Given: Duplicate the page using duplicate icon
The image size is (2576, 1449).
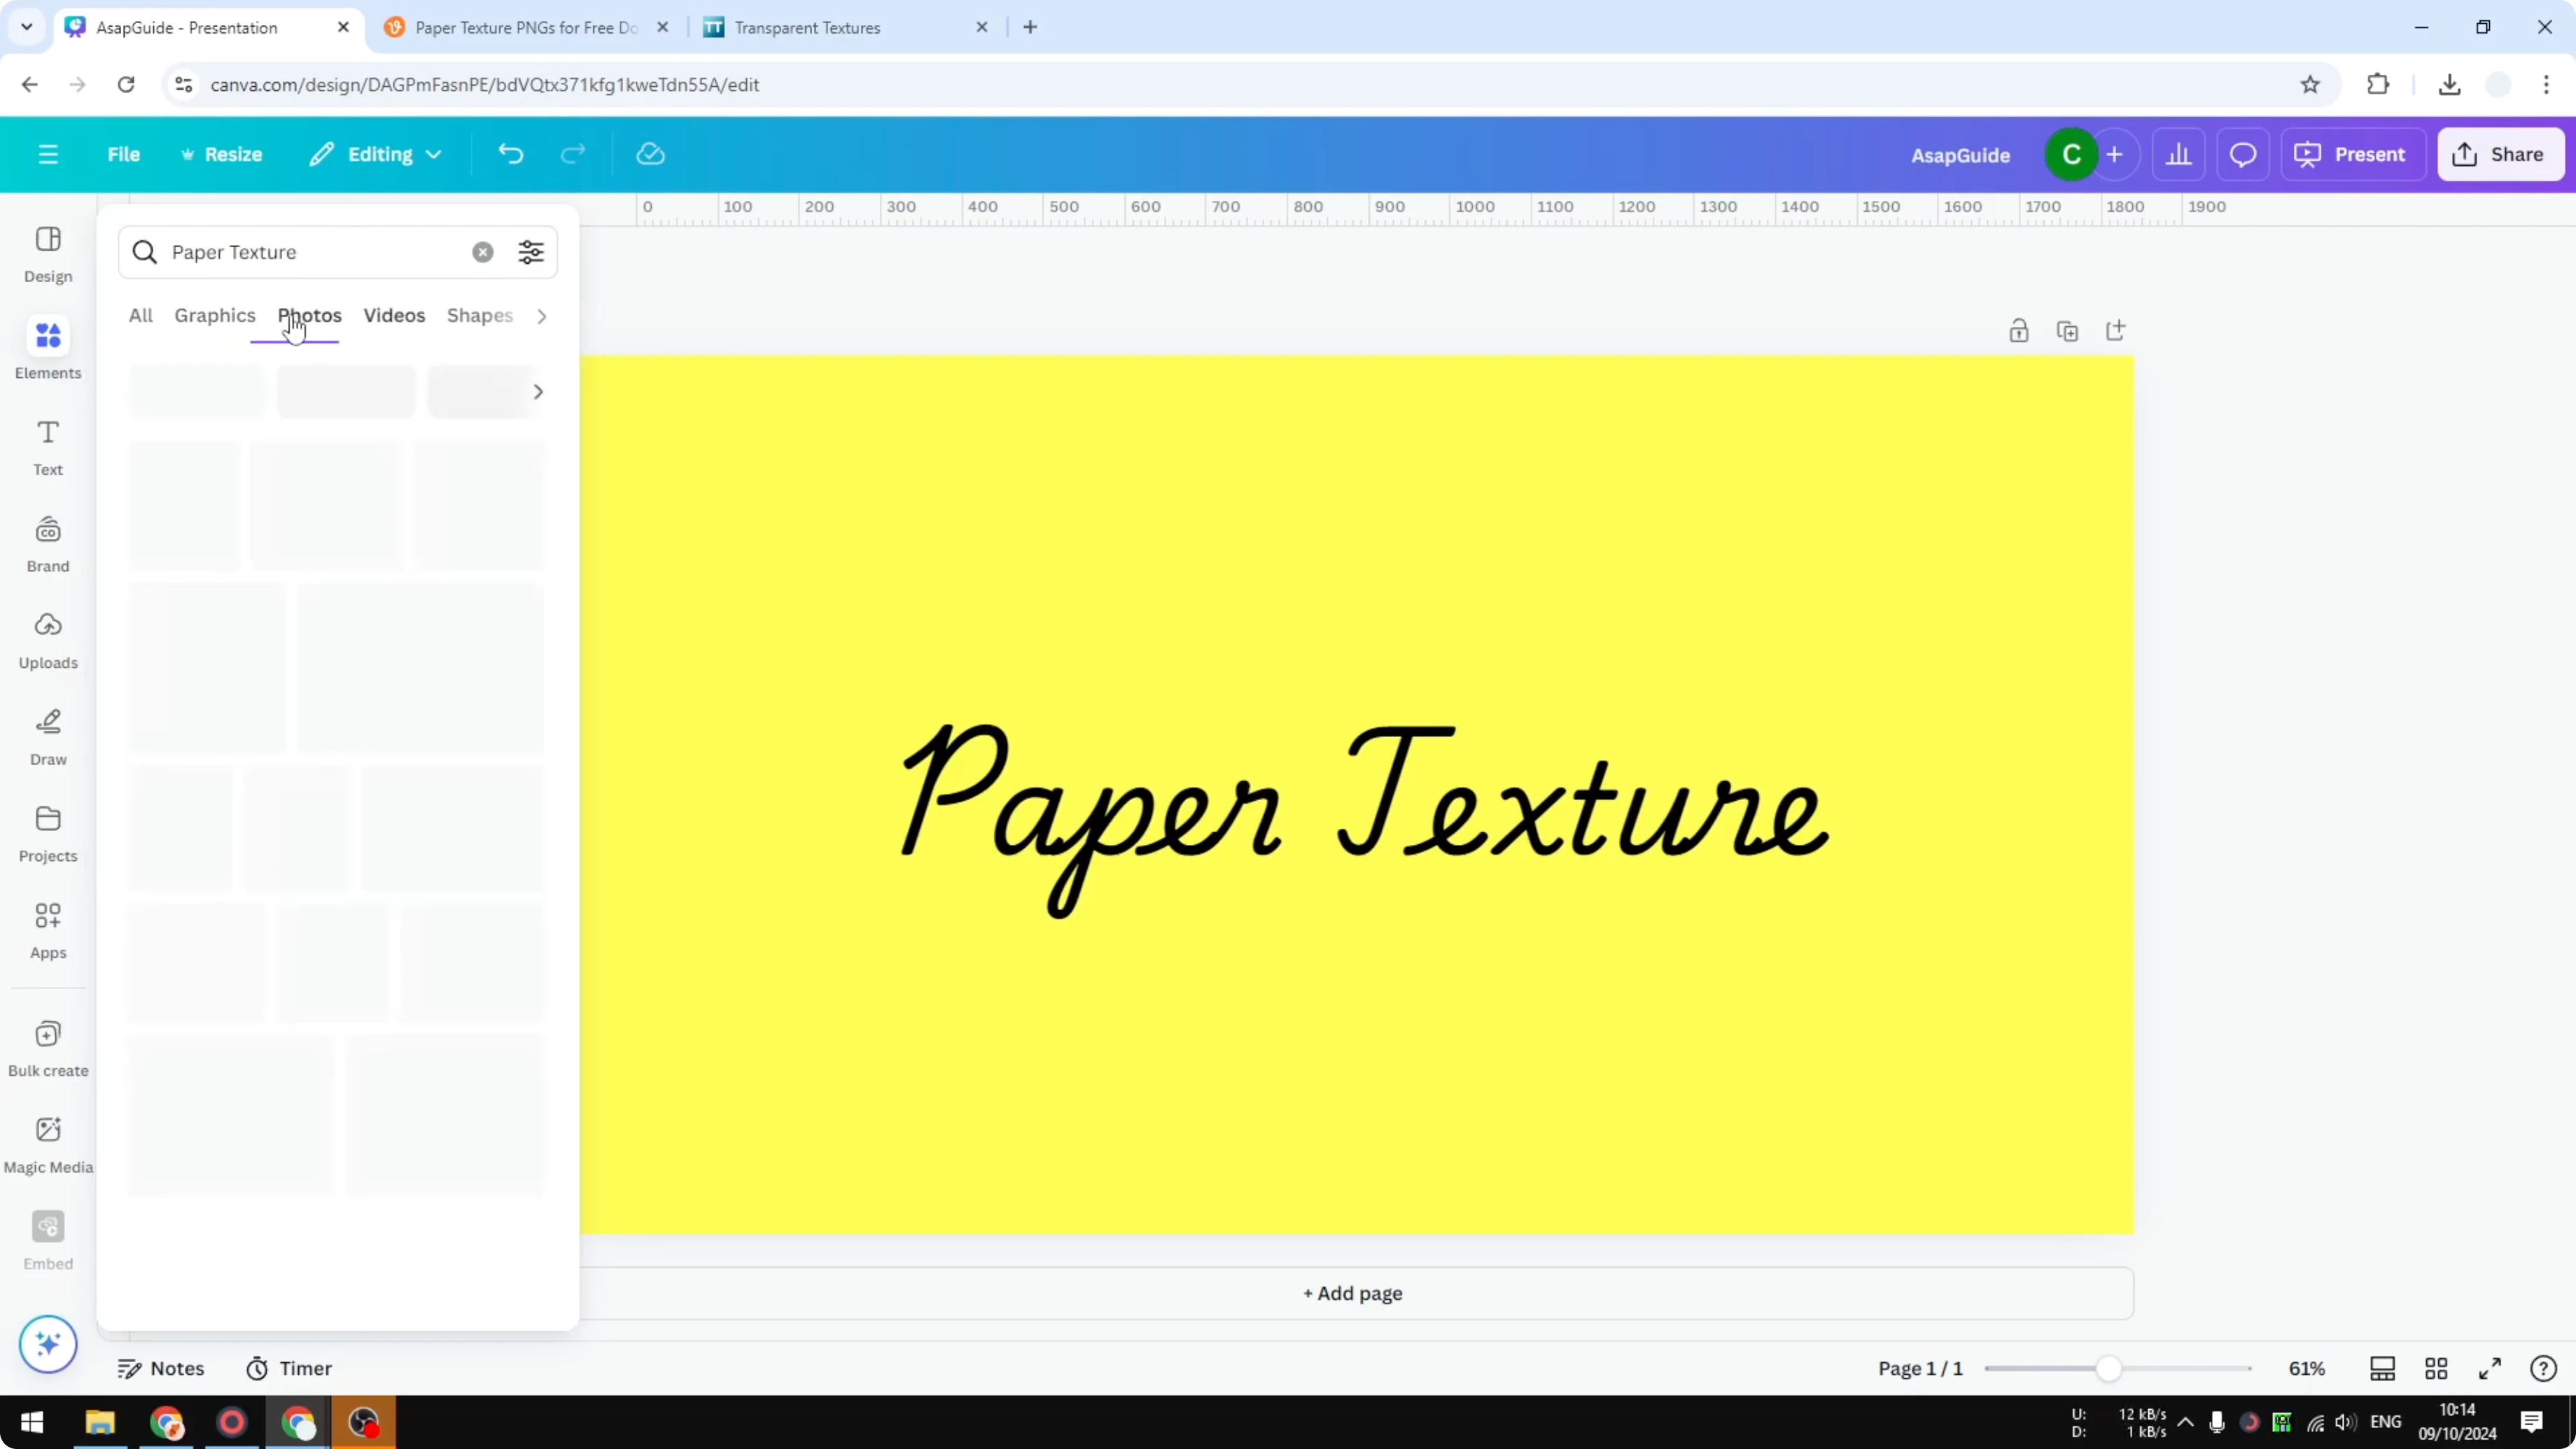Looking at the screenshot, I should click(x=2068, y=330).
